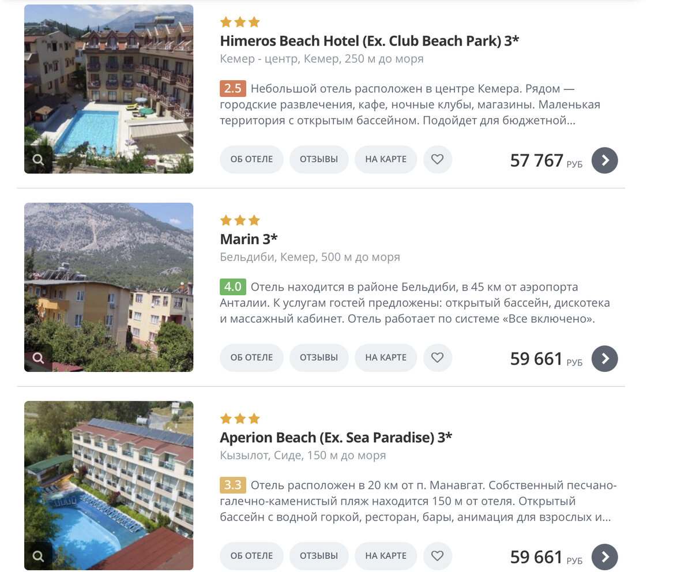Screen dimensions: 692x572
Task: View Aperion Beach 'На карте'
Action: [x=386, y=556]
